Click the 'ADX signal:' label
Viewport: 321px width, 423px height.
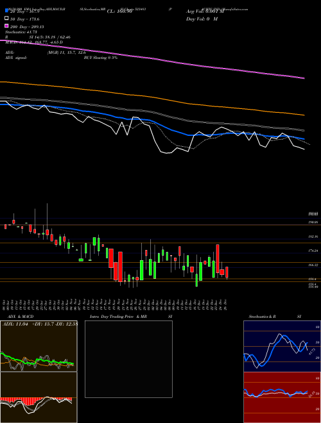(16, 58)
